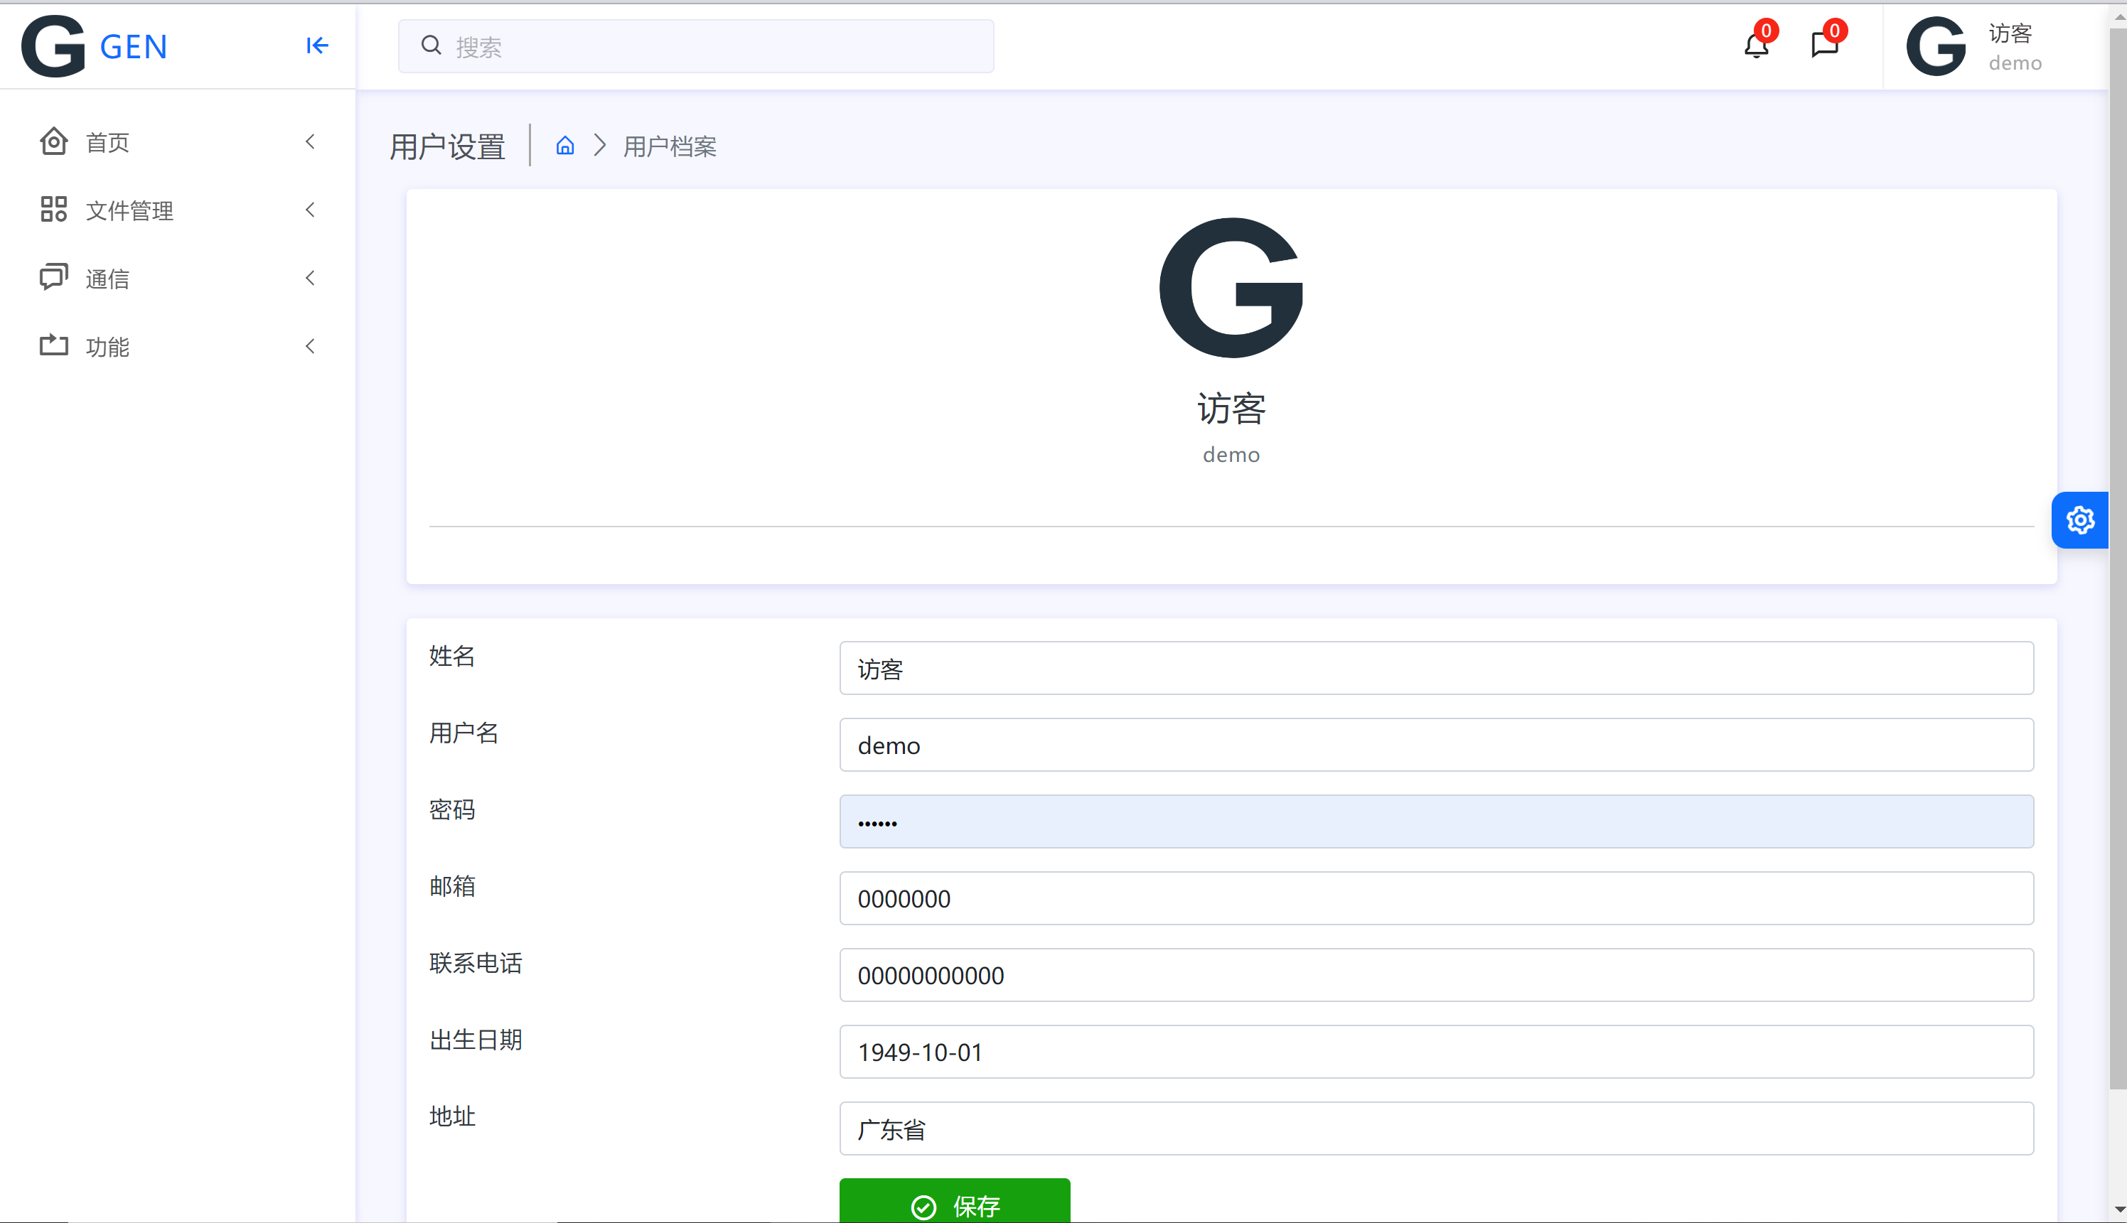
Task: Open the bell notifications icon
Action: pos(1756,45)
